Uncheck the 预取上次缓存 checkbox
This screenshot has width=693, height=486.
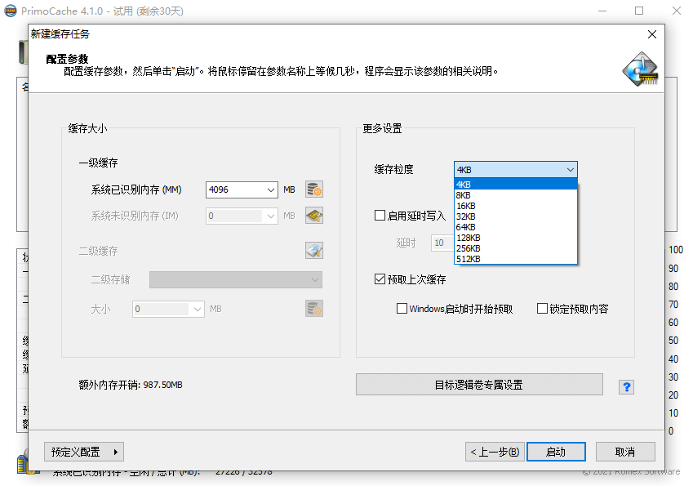coord(380,279)
